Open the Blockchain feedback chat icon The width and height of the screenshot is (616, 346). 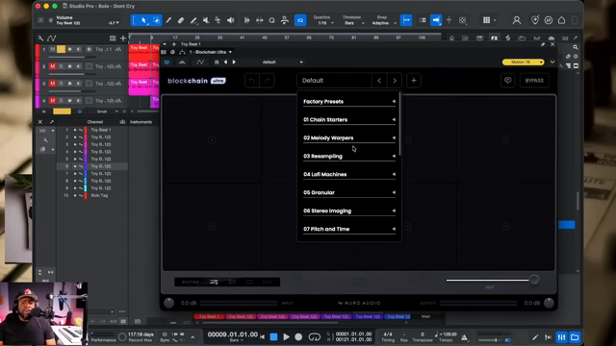(507, 81)
